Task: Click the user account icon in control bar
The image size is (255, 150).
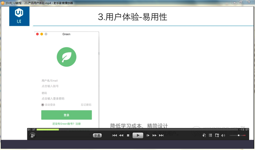Action: pos(33,135)
